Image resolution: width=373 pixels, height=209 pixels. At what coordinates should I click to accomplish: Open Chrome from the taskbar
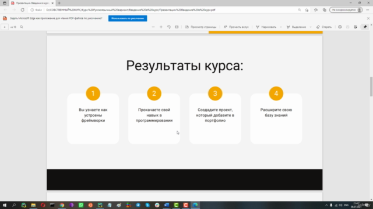pos(62,205)
